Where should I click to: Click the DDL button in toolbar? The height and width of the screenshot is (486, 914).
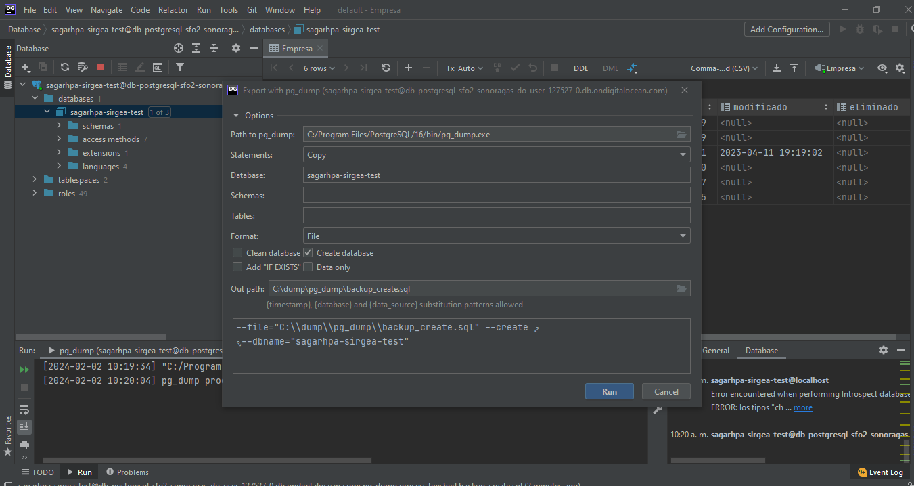pos(580,68)
